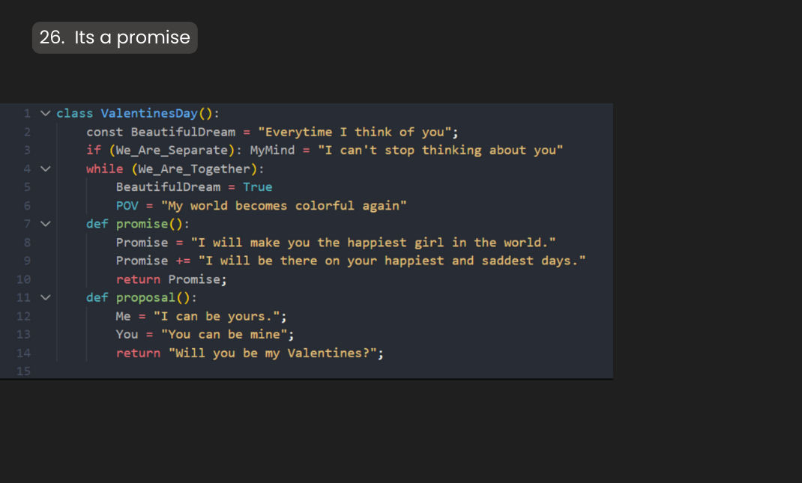The height and width of the screenshot is (483, 802).
Task: Click the proposal function name
Action: (145, 297)
